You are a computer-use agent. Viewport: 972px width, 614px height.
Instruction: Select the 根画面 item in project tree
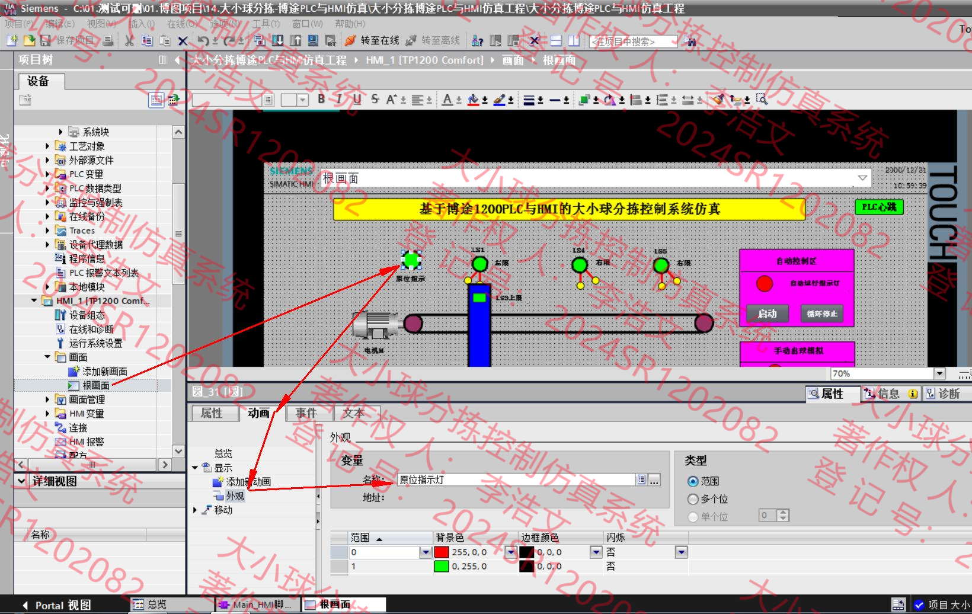point(95,385)
